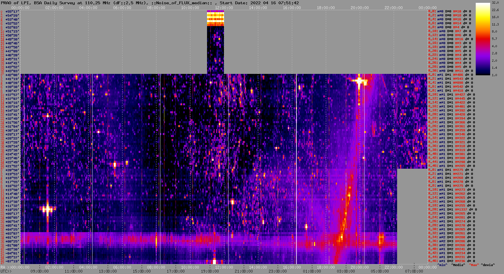Click the bright source near RA 20:00 at +40°28'
The image size is (504, 274).
(x=359, y=81)
